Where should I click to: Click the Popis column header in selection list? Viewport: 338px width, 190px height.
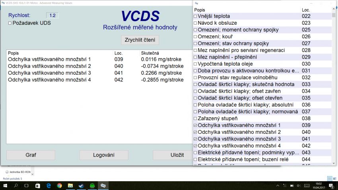coord(200,10)
